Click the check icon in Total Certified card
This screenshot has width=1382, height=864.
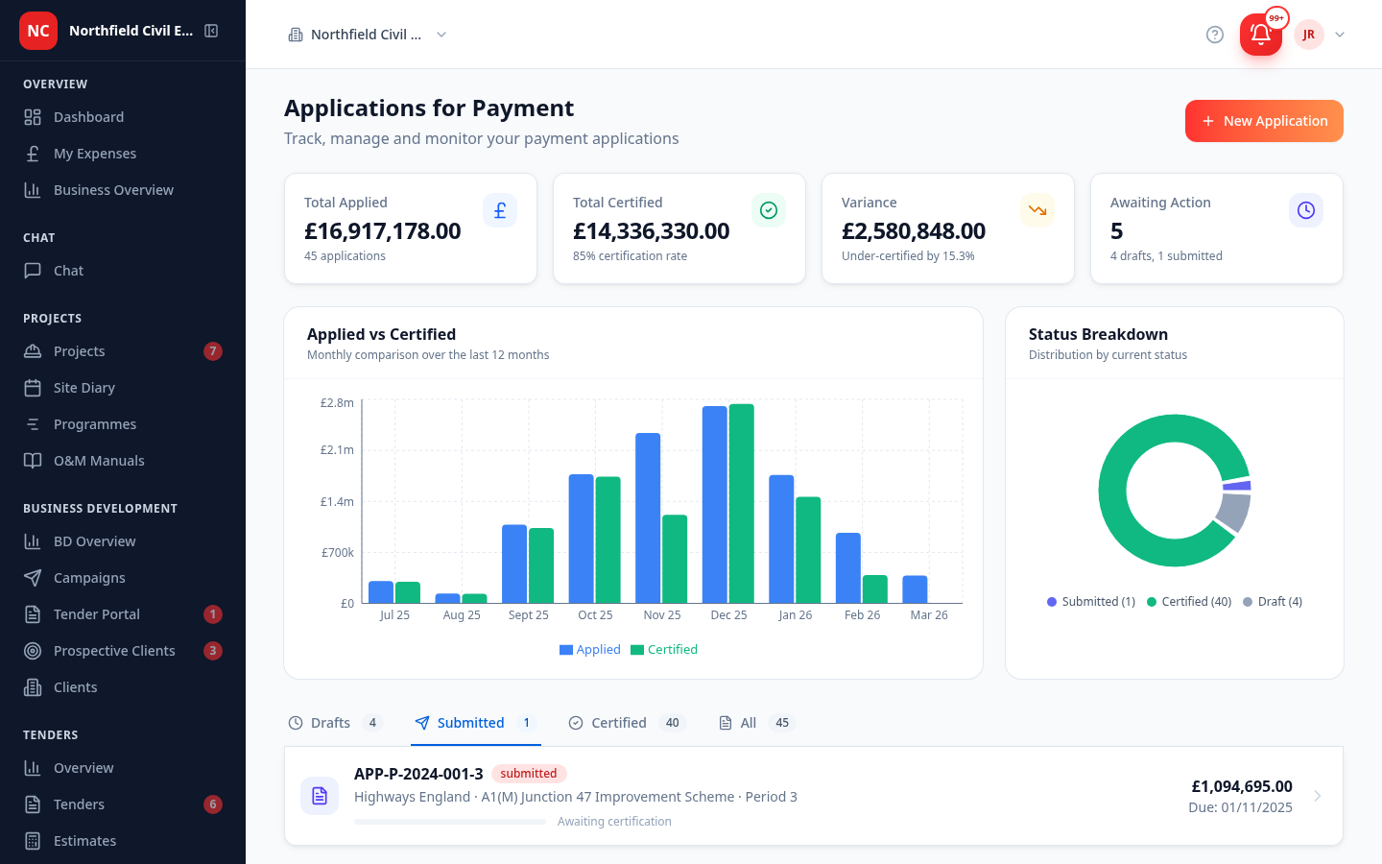click(x=769, y=210)
